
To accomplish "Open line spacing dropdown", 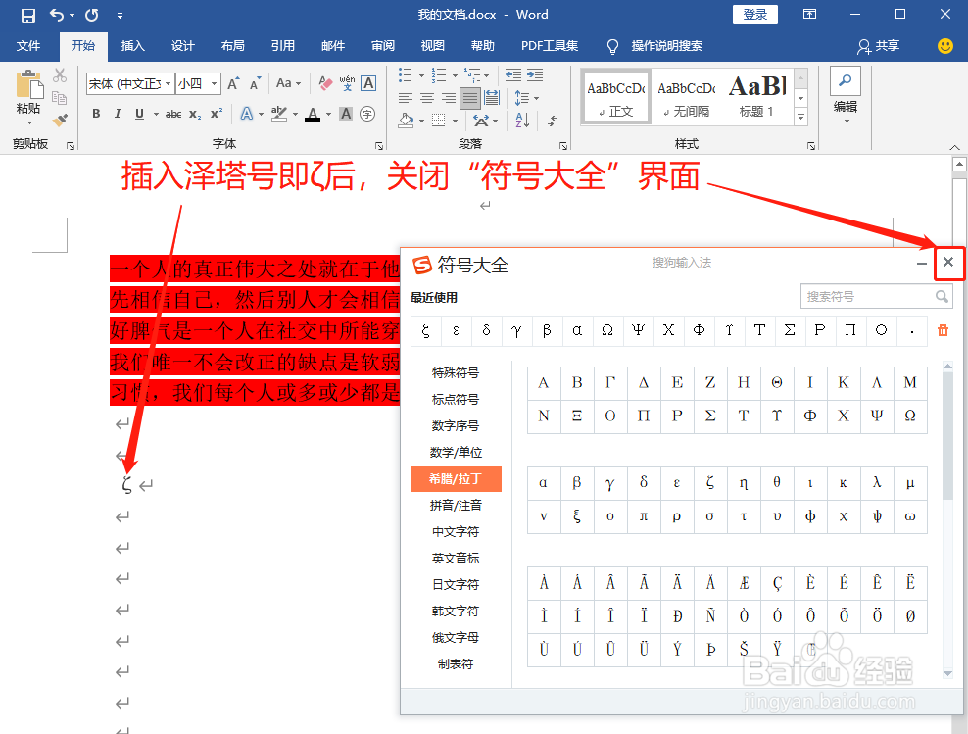I will pyautogui.click(x=526, y=98).
